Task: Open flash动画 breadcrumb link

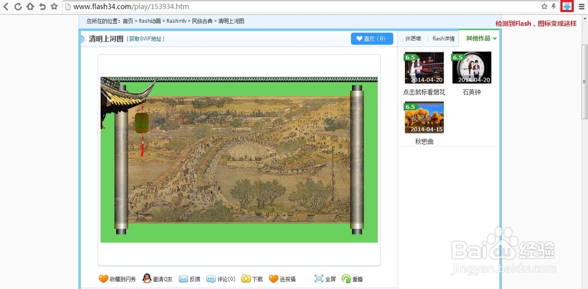Action: click(x=149, y=21)
